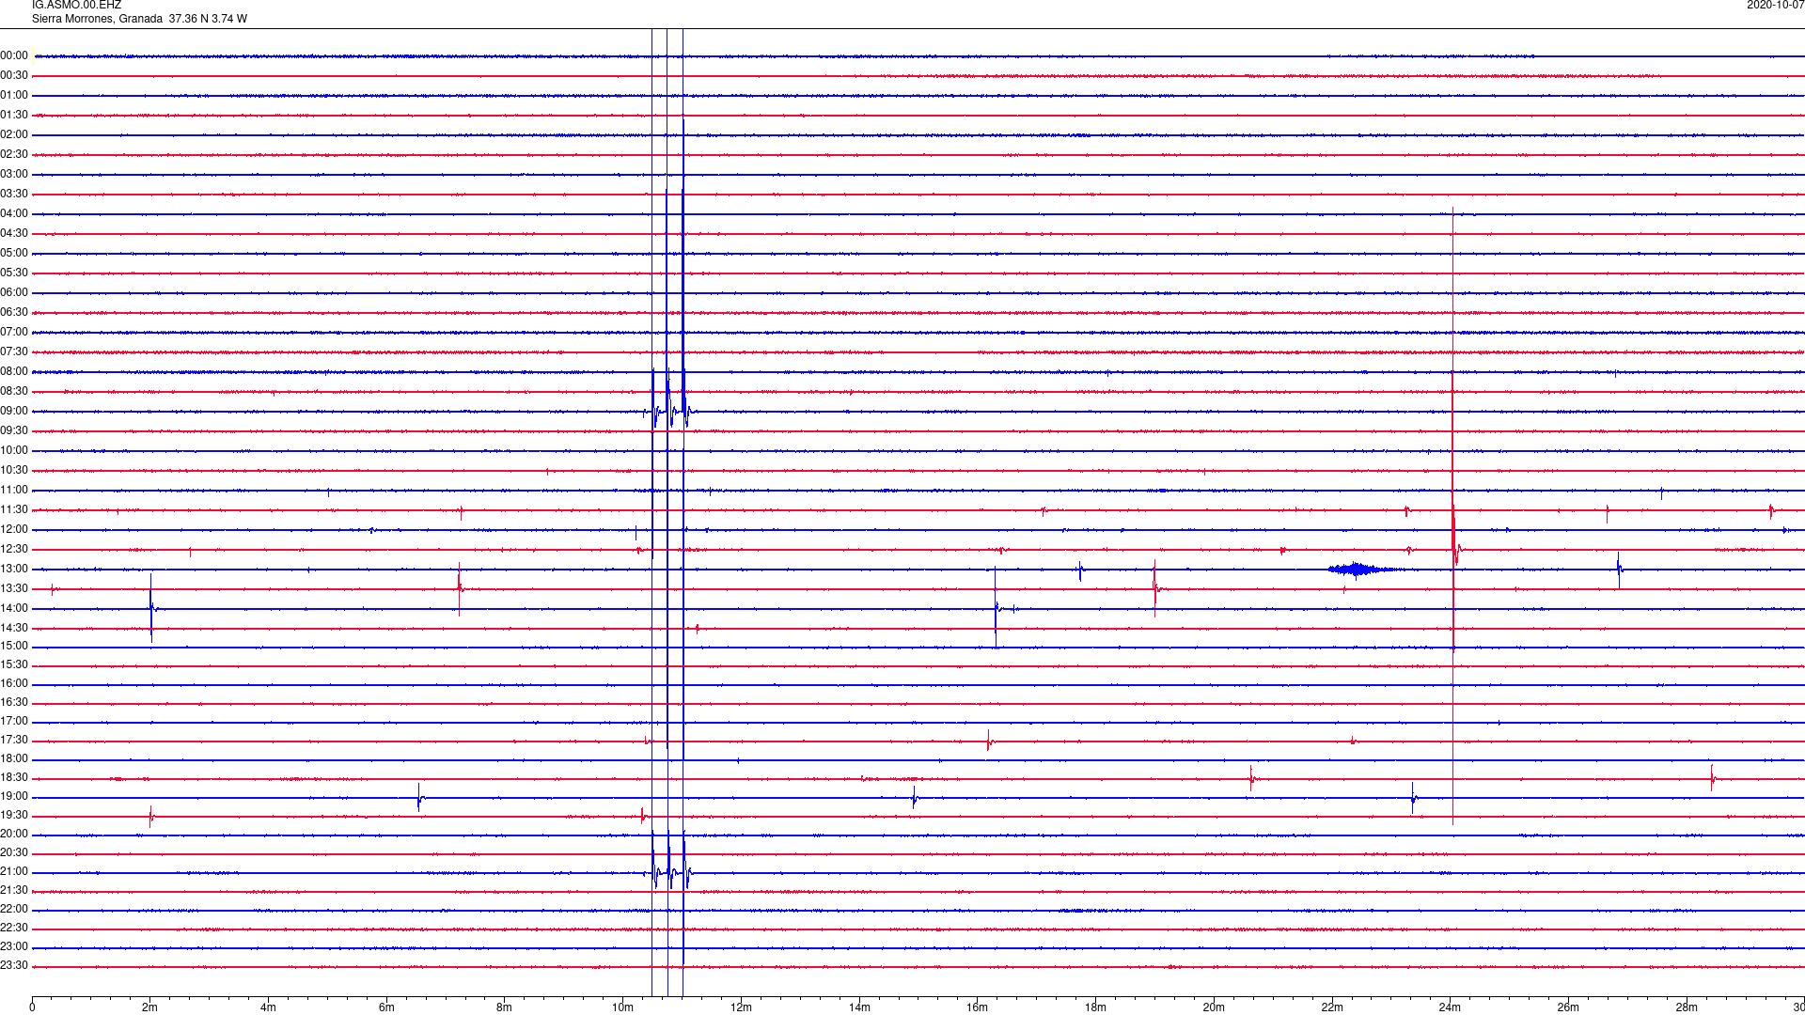Select the 00:30 trace time label

pos(14,76)
